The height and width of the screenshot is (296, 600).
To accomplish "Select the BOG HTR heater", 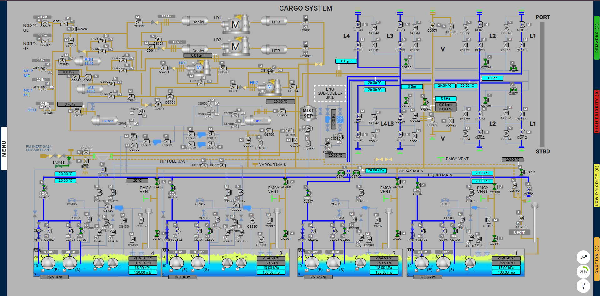I will [x=88, y=61].
